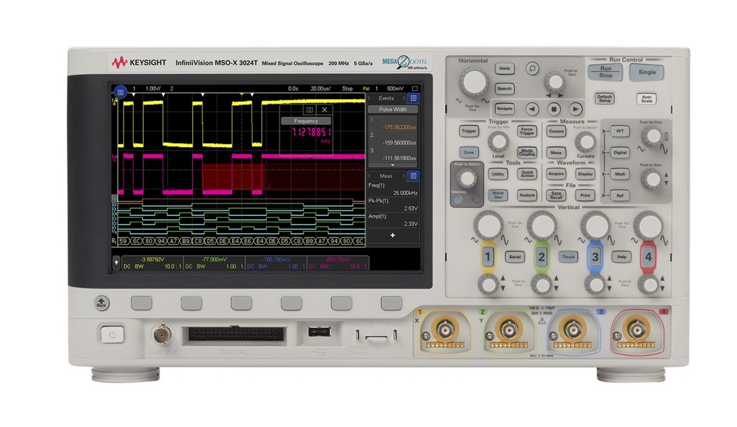Screen dimensions: 737x427
Task: Tap the blue docking icon on Events panel
Action: click(412, 99)
